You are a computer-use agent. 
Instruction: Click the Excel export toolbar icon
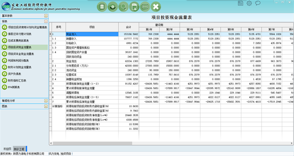pyautogui.click(x=145, y=7)
